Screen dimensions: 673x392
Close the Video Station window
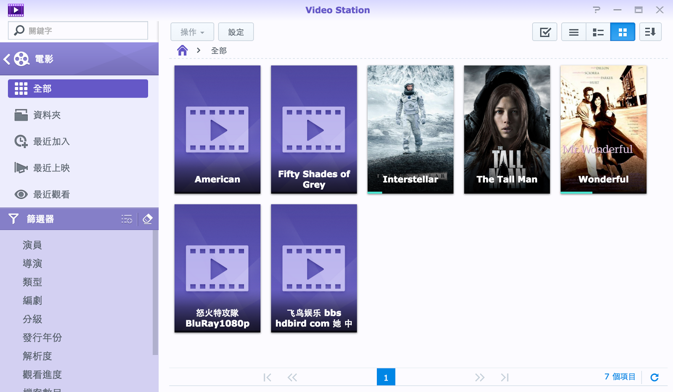point(660,10)
